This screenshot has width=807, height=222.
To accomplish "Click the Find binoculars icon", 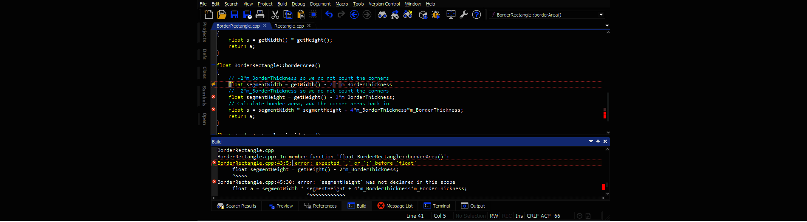I will tap(382, 15).
